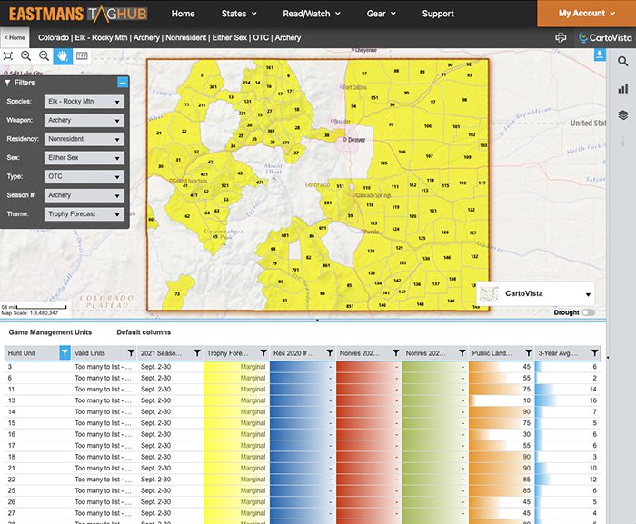This screenshot has width=636, height=524.
Task: Open the Read/Watch menu
Action: click(x=312, y=14)
